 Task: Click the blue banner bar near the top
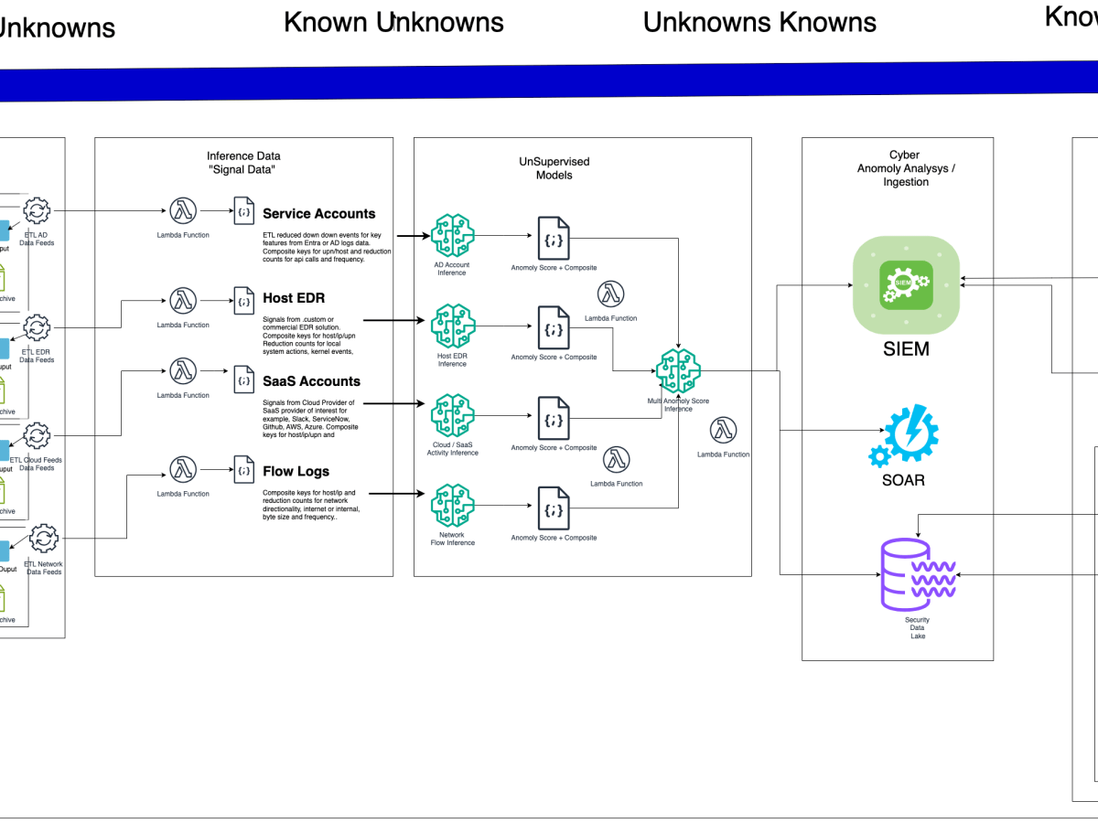coord(549,80)
